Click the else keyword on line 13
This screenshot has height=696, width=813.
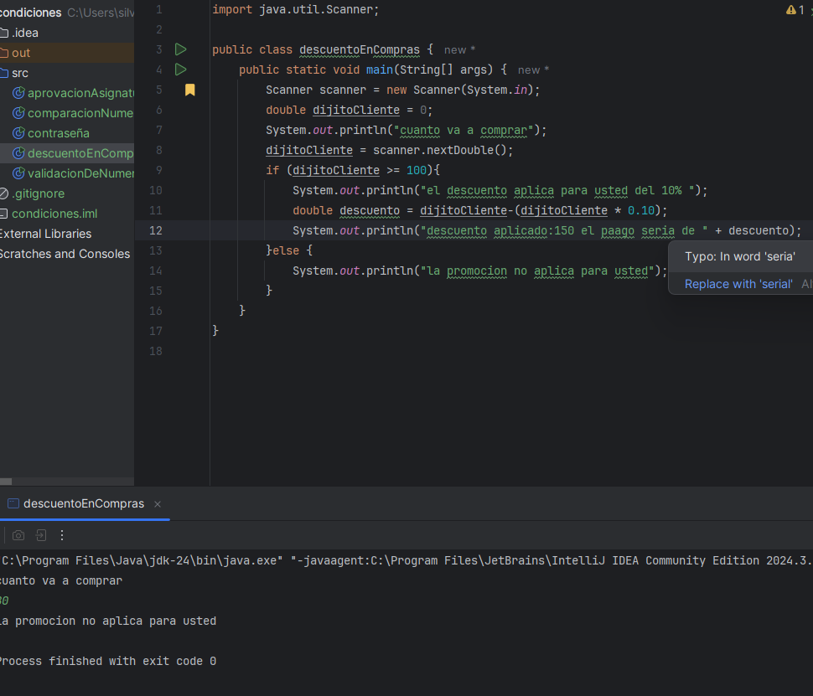coord(286,250)
